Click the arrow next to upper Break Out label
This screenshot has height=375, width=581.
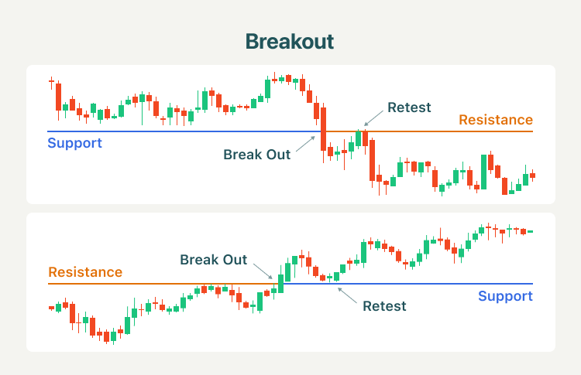(x=306, y=144)
